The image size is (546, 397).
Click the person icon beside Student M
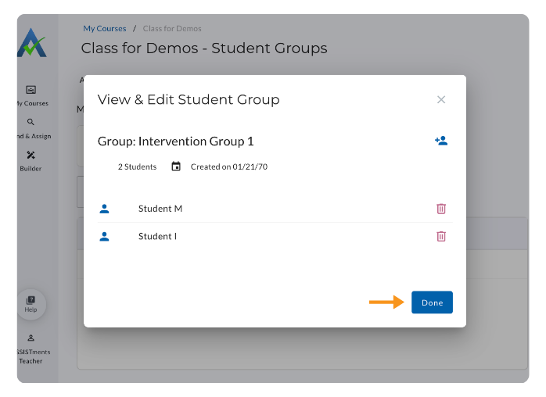point(104,209)
